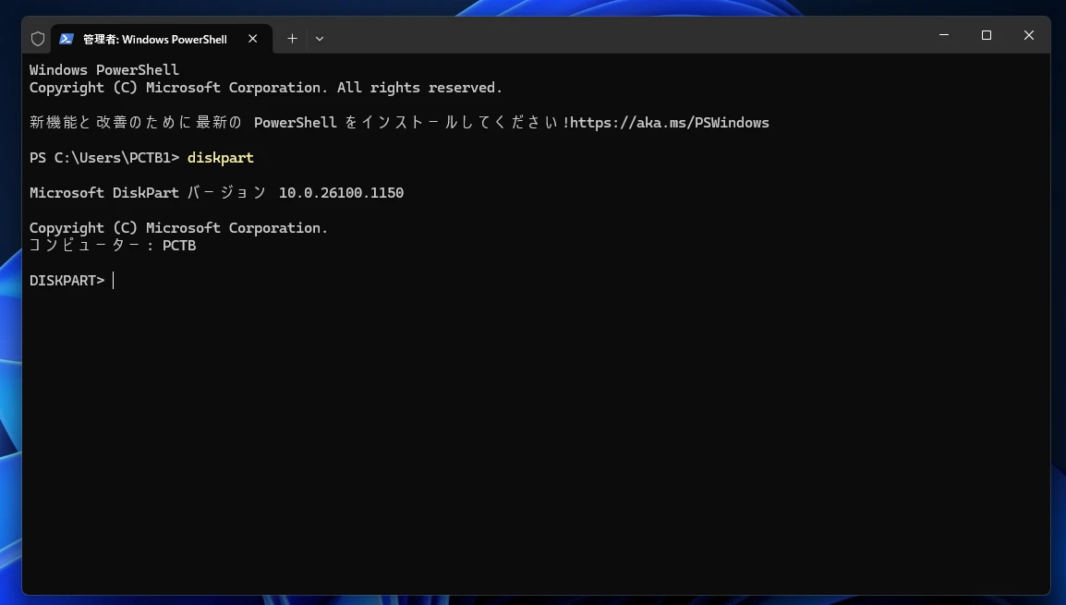Click the administrator shield icon in title bar
The width and height of the screenshot is (1066, 605).
coord(38,39)
